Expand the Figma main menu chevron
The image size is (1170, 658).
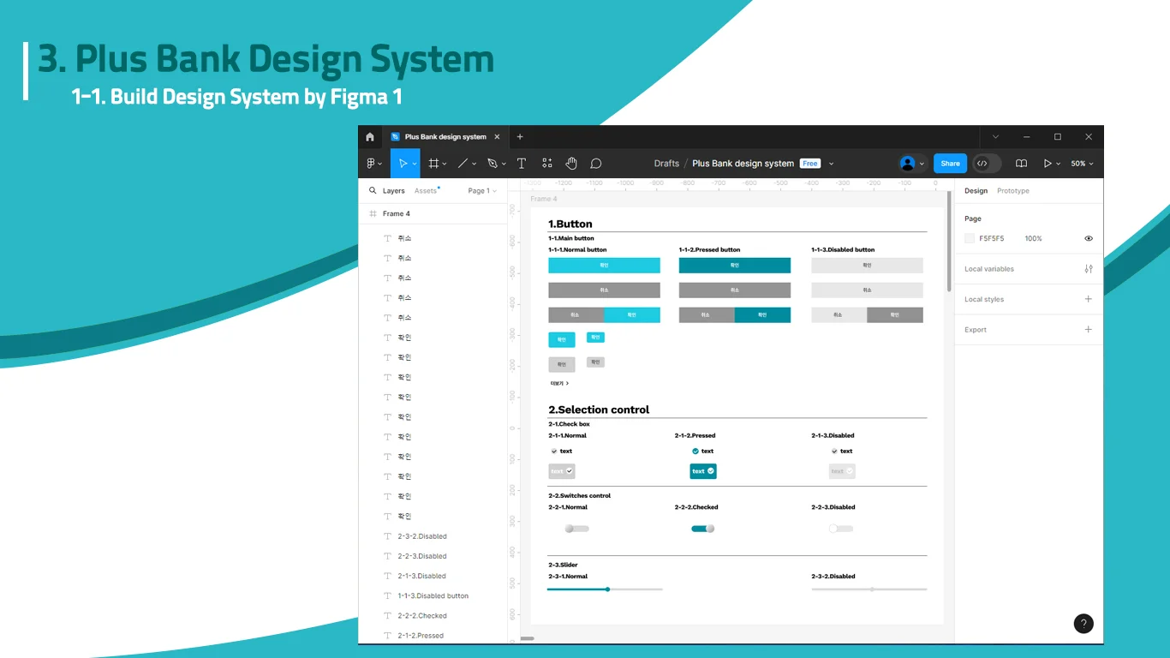[x=380, y=164]
